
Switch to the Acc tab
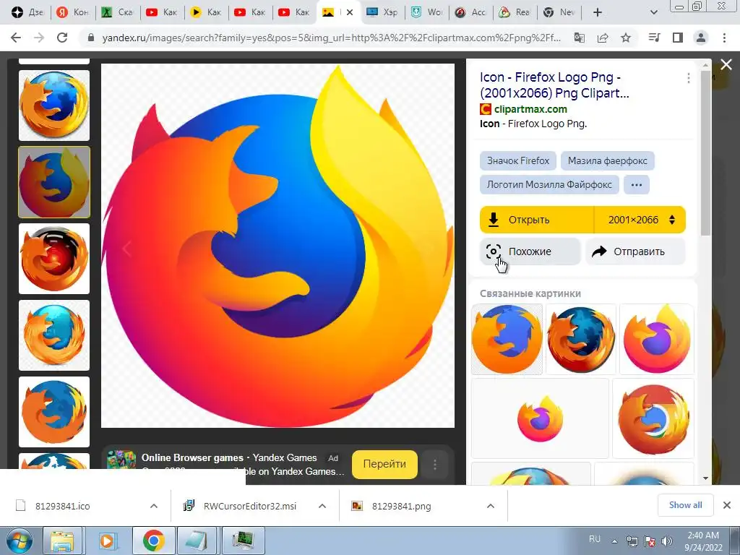(x=470, y=12)
